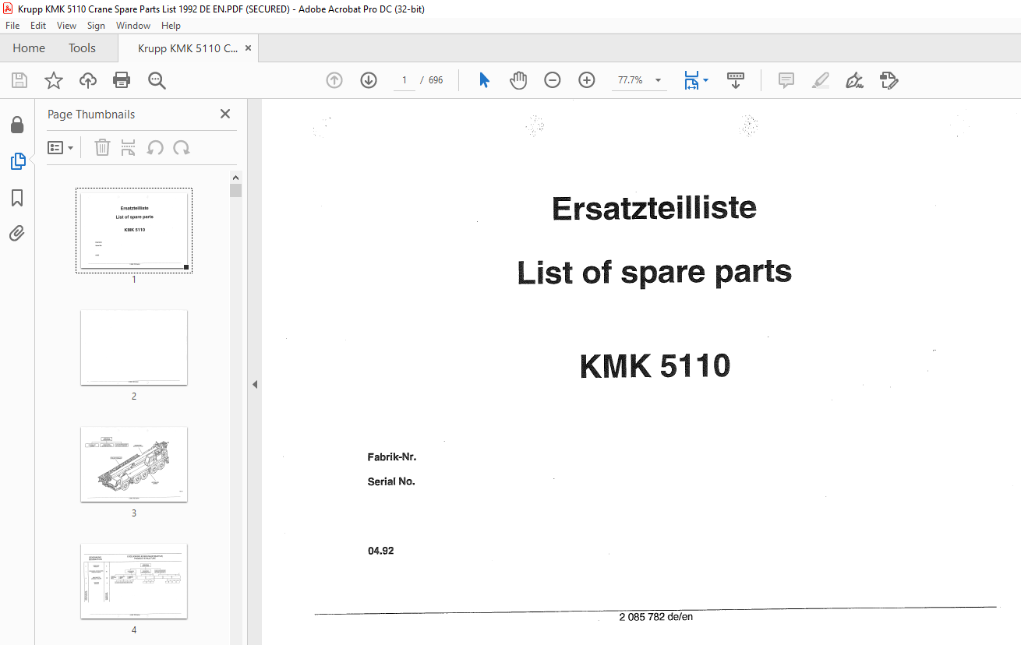Click the Send for signature stamp icon

(x=889, y=80)
